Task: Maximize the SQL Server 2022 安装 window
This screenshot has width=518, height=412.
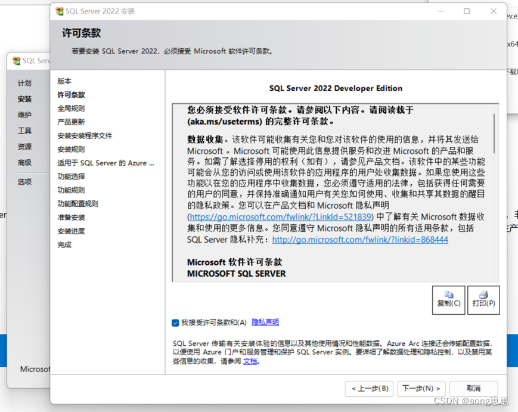Action: (x=467, y=11)
